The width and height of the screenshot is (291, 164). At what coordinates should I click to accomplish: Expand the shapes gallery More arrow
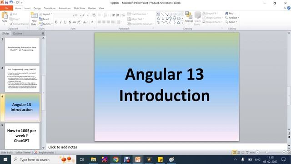click(x=182, y=23)
